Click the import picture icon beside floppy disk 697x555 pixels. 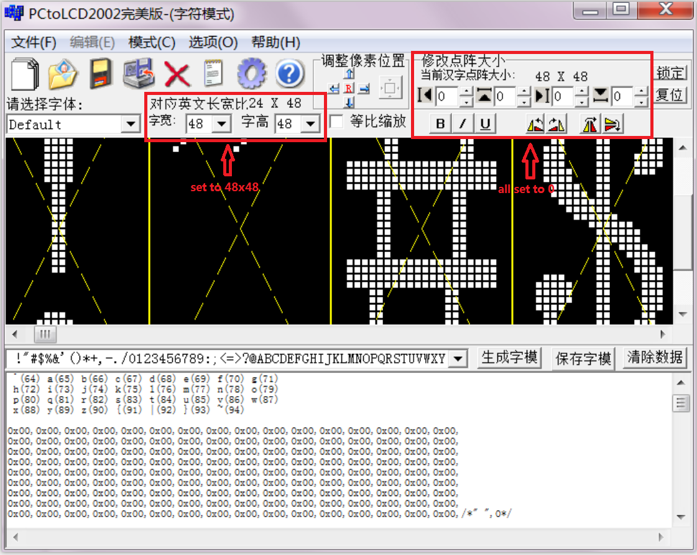(x=138, y=73)
